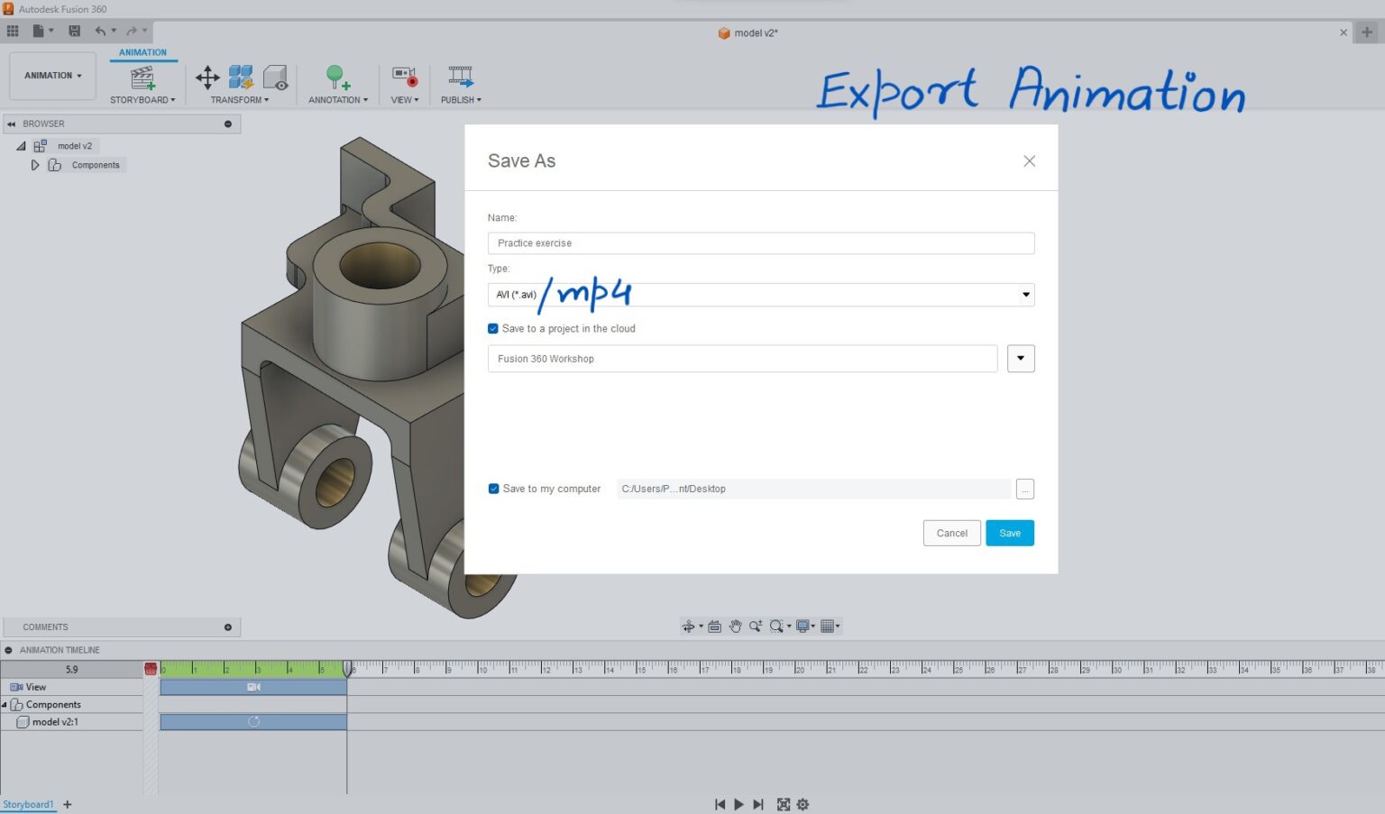Screen dimensions: 1385x814
Task: Disable Save to my computer
Action: 493,488
